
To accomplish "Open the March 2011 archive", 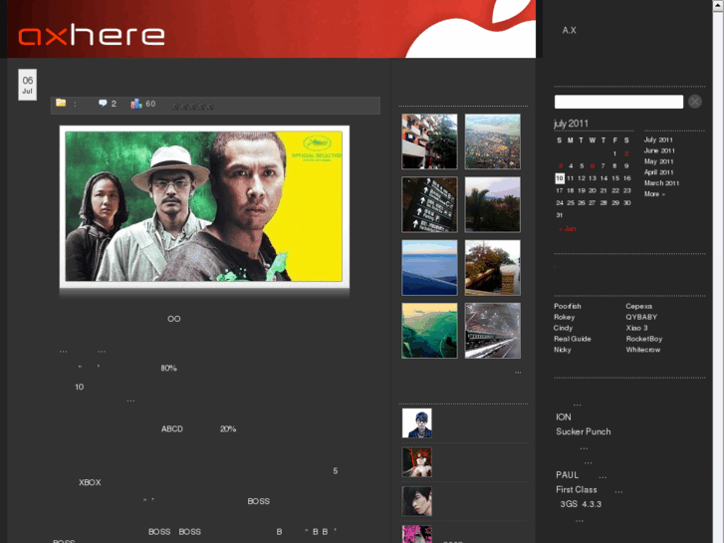I will (x=661, y=183).
